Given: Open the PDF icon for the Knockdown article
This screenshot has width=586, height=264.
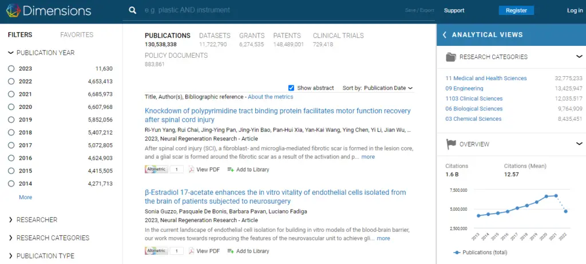Looking at the screenshot, I should (x=191, y=170).
